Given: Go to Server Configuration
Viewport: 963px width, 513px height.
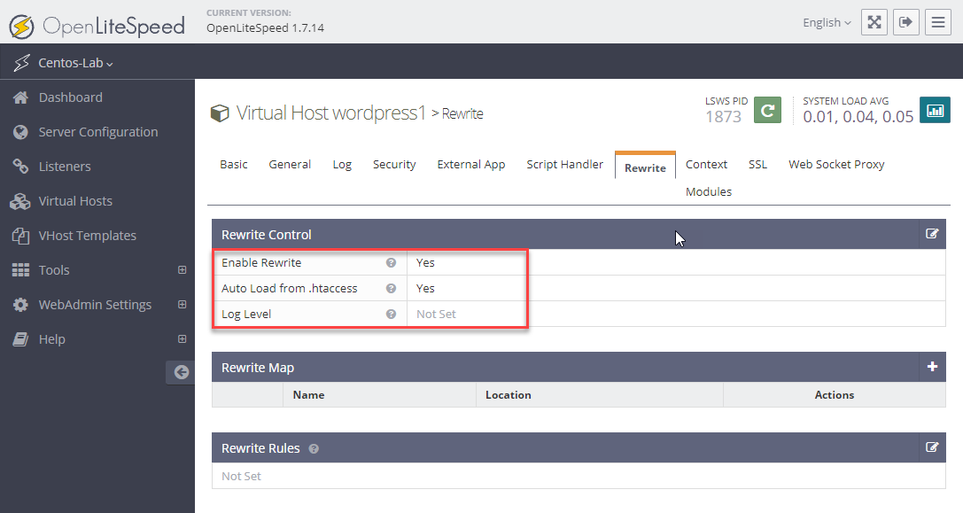Looking at the screenshot, I should [x=97, y=132].
